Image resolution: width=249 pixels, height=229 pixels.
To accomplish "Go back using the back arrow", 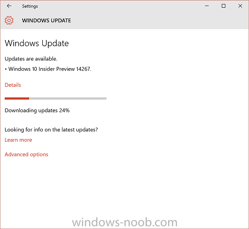I will [x=9, y=6].
